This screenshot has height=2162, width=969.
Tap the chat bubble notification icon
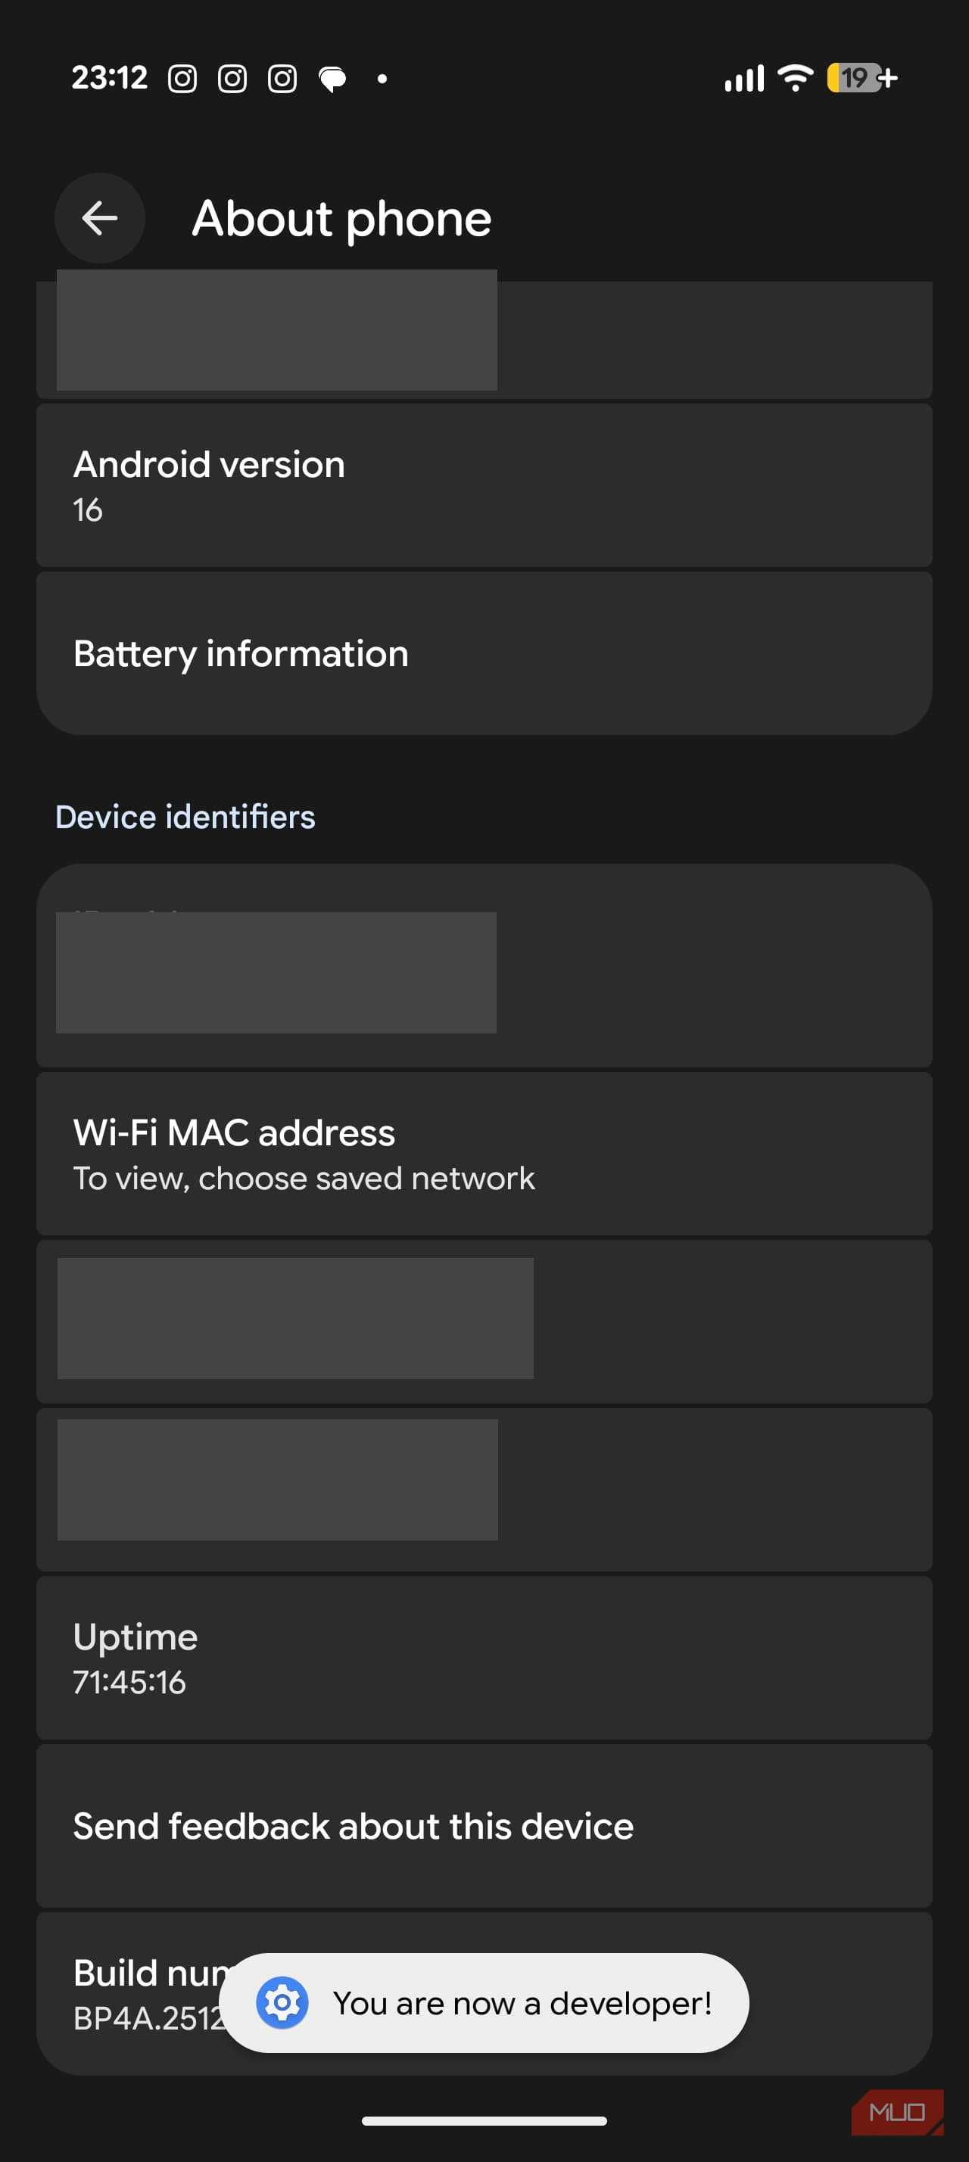[x=332, y=79]
